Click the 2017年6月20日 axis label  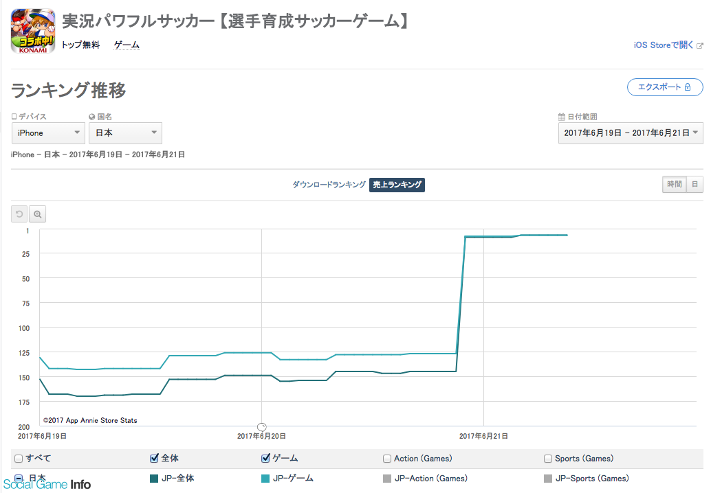pyautogui.click(x=261, y=437)
